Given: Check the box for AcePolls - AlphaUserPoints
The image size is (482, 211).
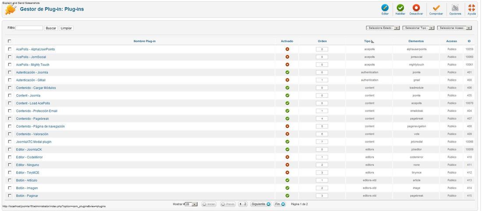Looking at the screenshot, I should coord(10,49).
